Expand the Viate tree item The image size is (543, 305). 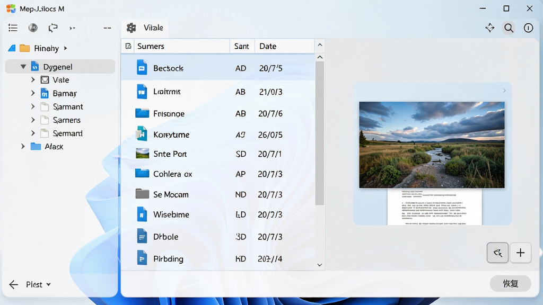pos(33,79)
